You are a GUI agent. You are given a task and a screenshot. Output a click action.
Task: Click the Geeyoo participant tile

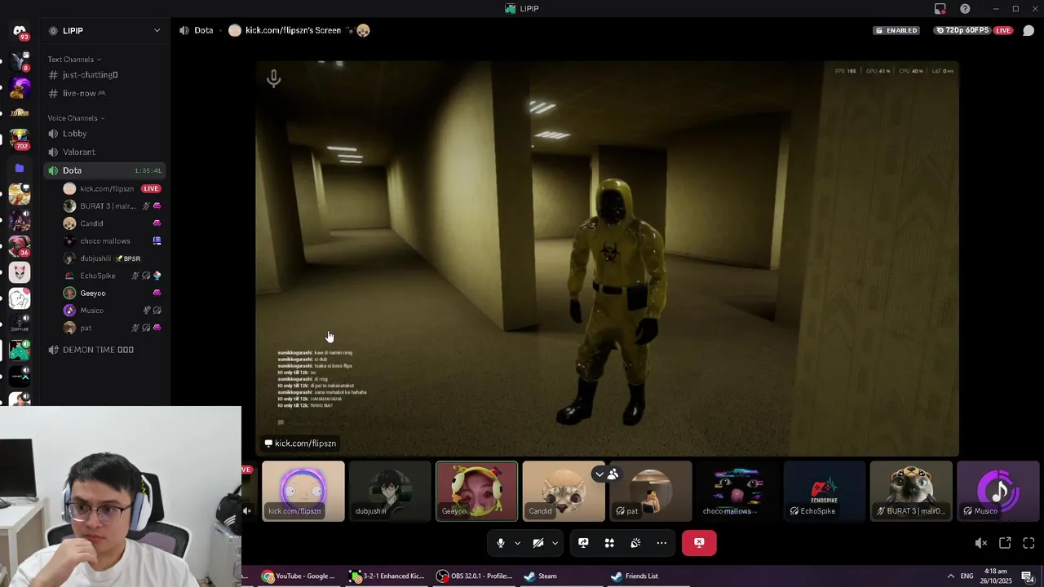(x=477, y=492)
